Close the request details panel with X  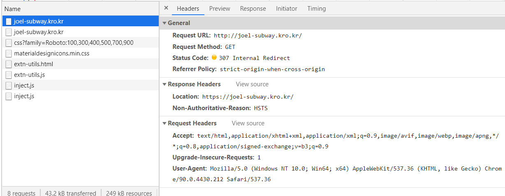(166, 8)
